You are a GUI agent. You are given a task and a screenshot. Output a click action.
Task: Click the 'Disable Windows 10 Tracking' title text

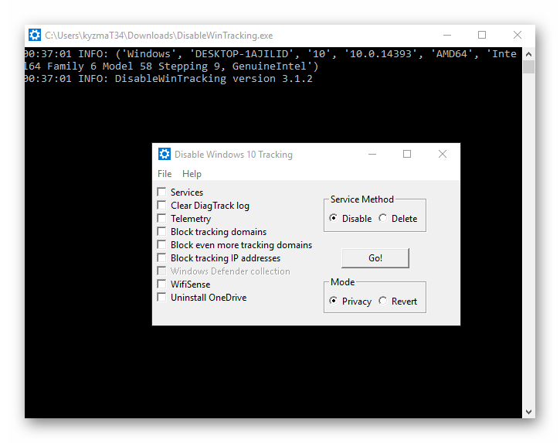click(x=233, y=155)
